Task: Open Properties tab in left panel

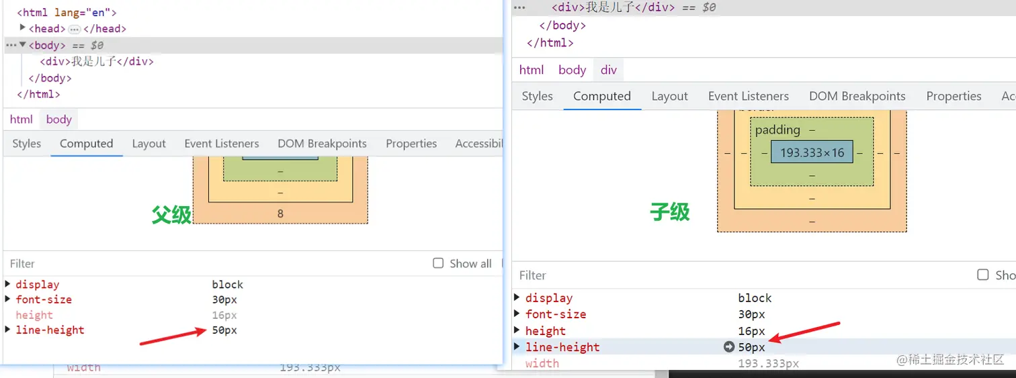Action: pos(411,143)
